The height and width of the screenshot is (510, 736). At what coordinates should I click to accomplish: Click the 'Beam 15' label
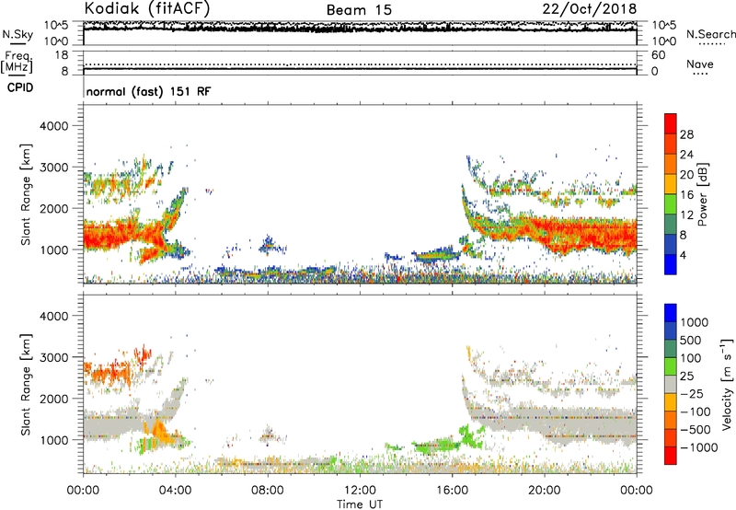coord(359,10)
